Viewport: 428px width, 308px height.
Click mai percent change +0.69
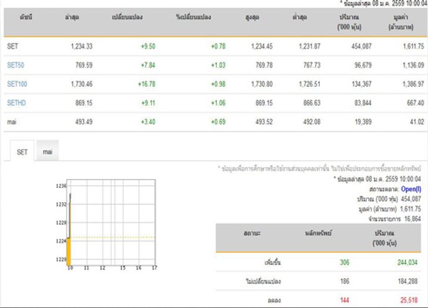pos(218,122)
